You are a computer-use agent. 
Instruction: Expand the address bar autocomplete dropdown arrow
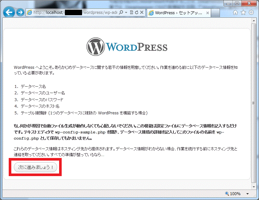126,13
